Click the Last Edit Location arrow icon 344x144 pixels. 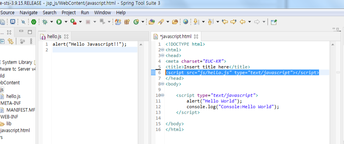click(x=225, y=22)
